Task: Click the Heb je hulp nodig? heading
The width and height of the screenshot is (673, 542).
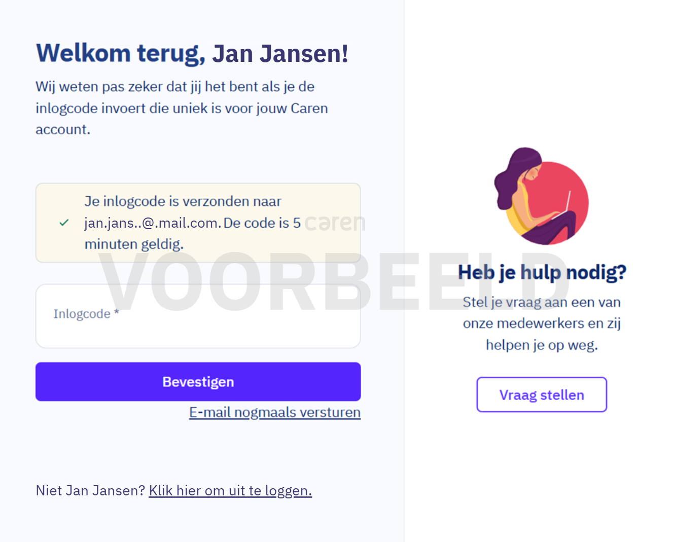Action: tap(542, 272)
